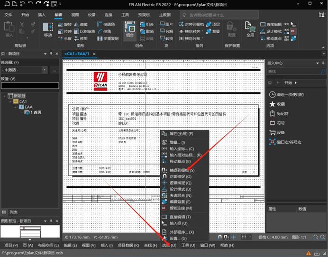The width and height of the screenshot is (328, 257).
Task: Click the 全局 global editing button
Action: tap(250, 29)
